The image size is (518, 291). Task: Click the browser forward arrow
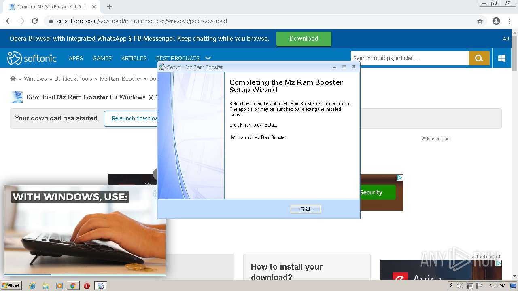click(x=22, y=21)
